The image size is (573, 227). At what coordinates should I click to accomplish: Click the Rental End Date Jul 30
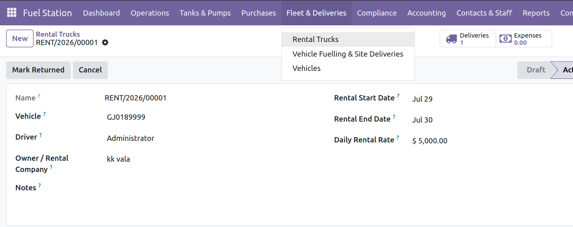click(x=422, y=120)
